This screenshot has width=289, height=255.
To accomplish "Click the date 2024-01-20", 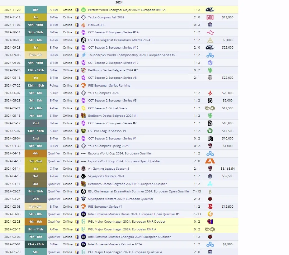I will point(12,252).
